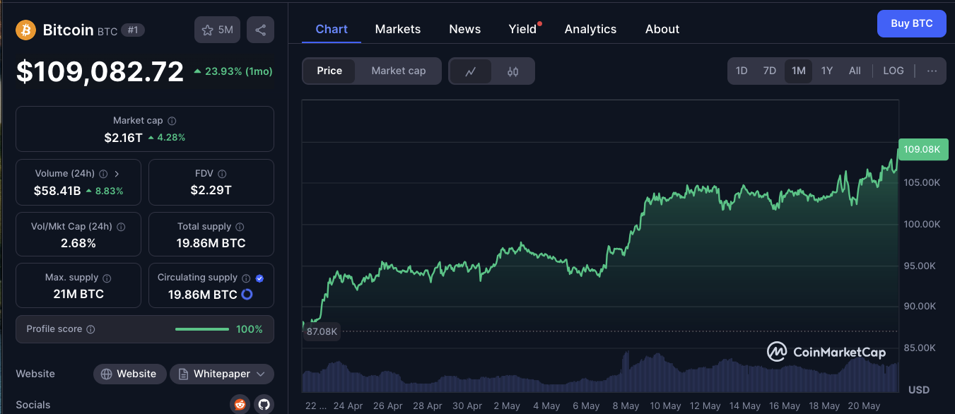Image resolution: width=955 pixels, height=414 pixels.
Task: Open the News tab
Action: tap(465, 29)
